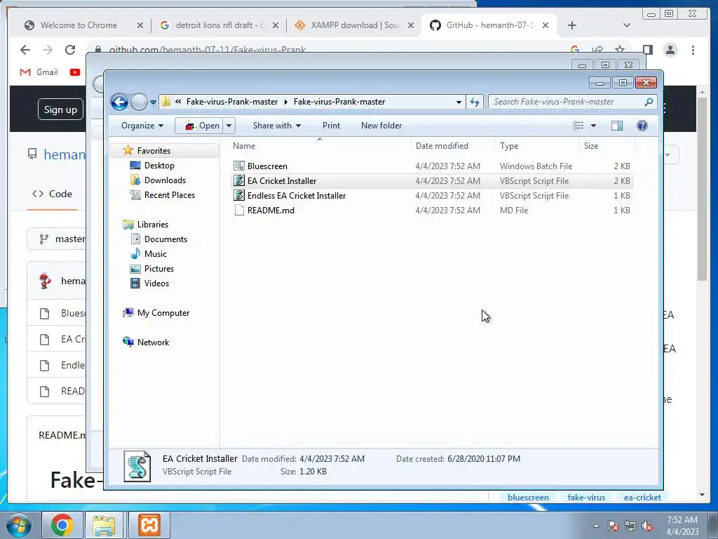Open the YouTube bookmark icon
The width and height of the screenshot is (718, 539).
pyautogui.click(x=75, y=72)
